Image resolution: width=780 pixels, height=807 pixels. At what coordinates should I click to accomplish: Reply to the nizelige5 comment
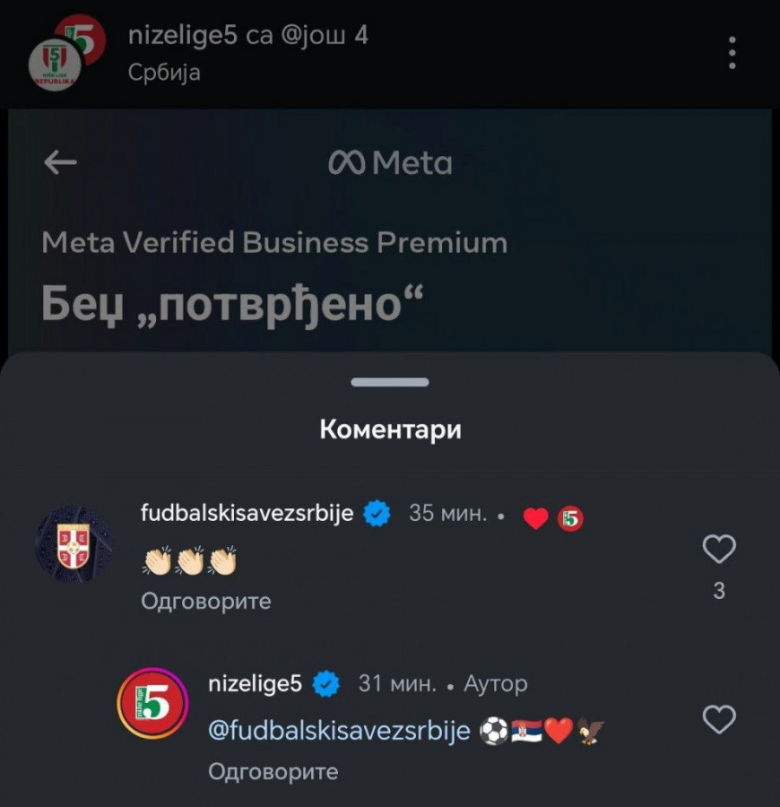pyautogui.click(x=273, y=771)
